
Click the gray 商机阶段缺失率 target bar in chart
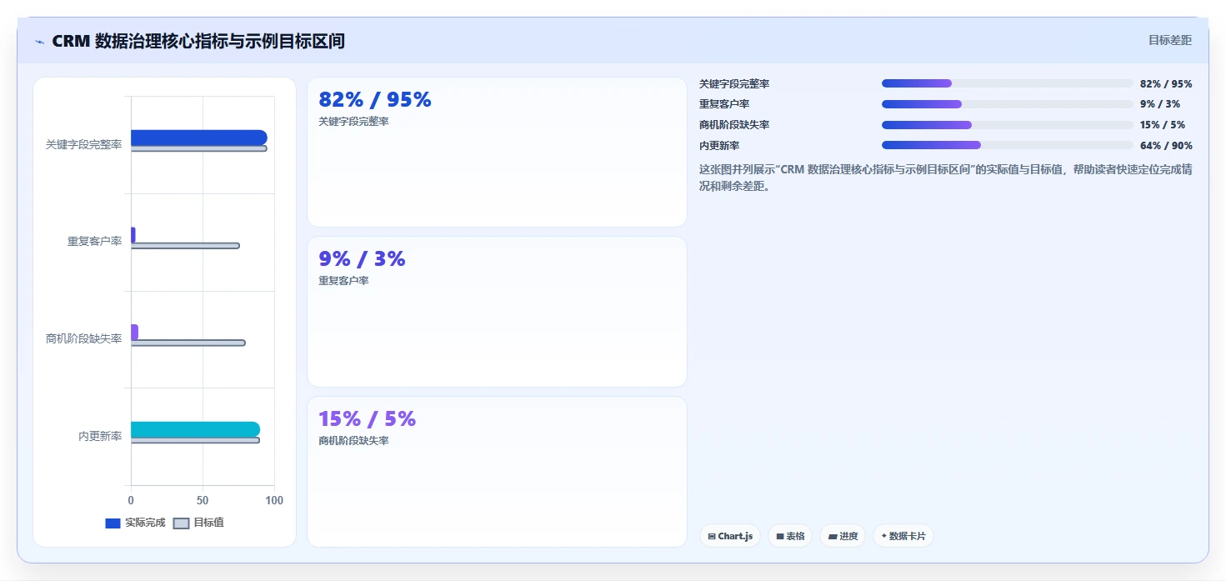[188, 343]
